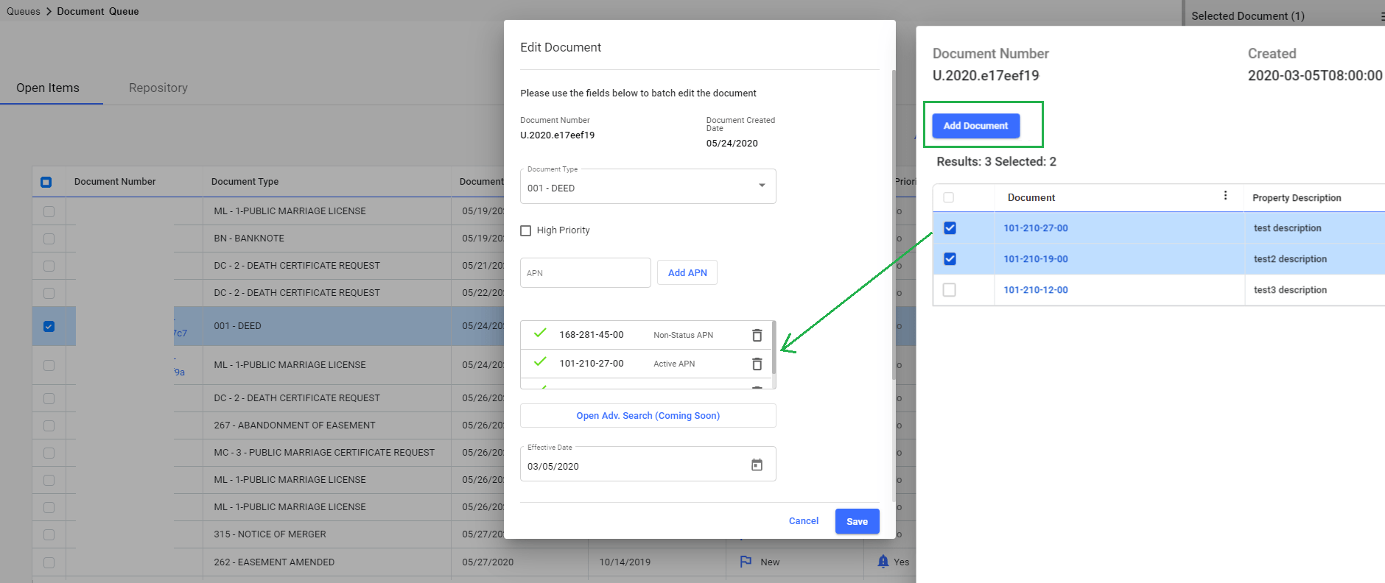Open the Document Type dropdown
Viewport: 1385px width, 583px height.
648,186
